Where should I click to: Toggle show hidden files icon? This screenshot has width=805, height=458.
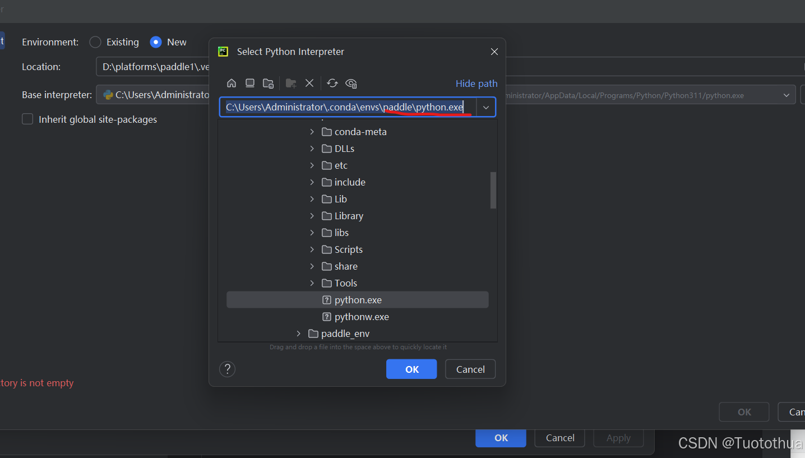click(351, 83)
